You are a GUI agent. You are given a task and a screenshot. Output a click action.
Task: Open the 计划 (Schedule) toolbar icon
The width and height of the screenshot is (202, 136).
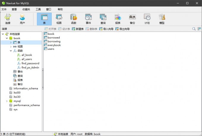pyautogui.click(x=147, y=19)
